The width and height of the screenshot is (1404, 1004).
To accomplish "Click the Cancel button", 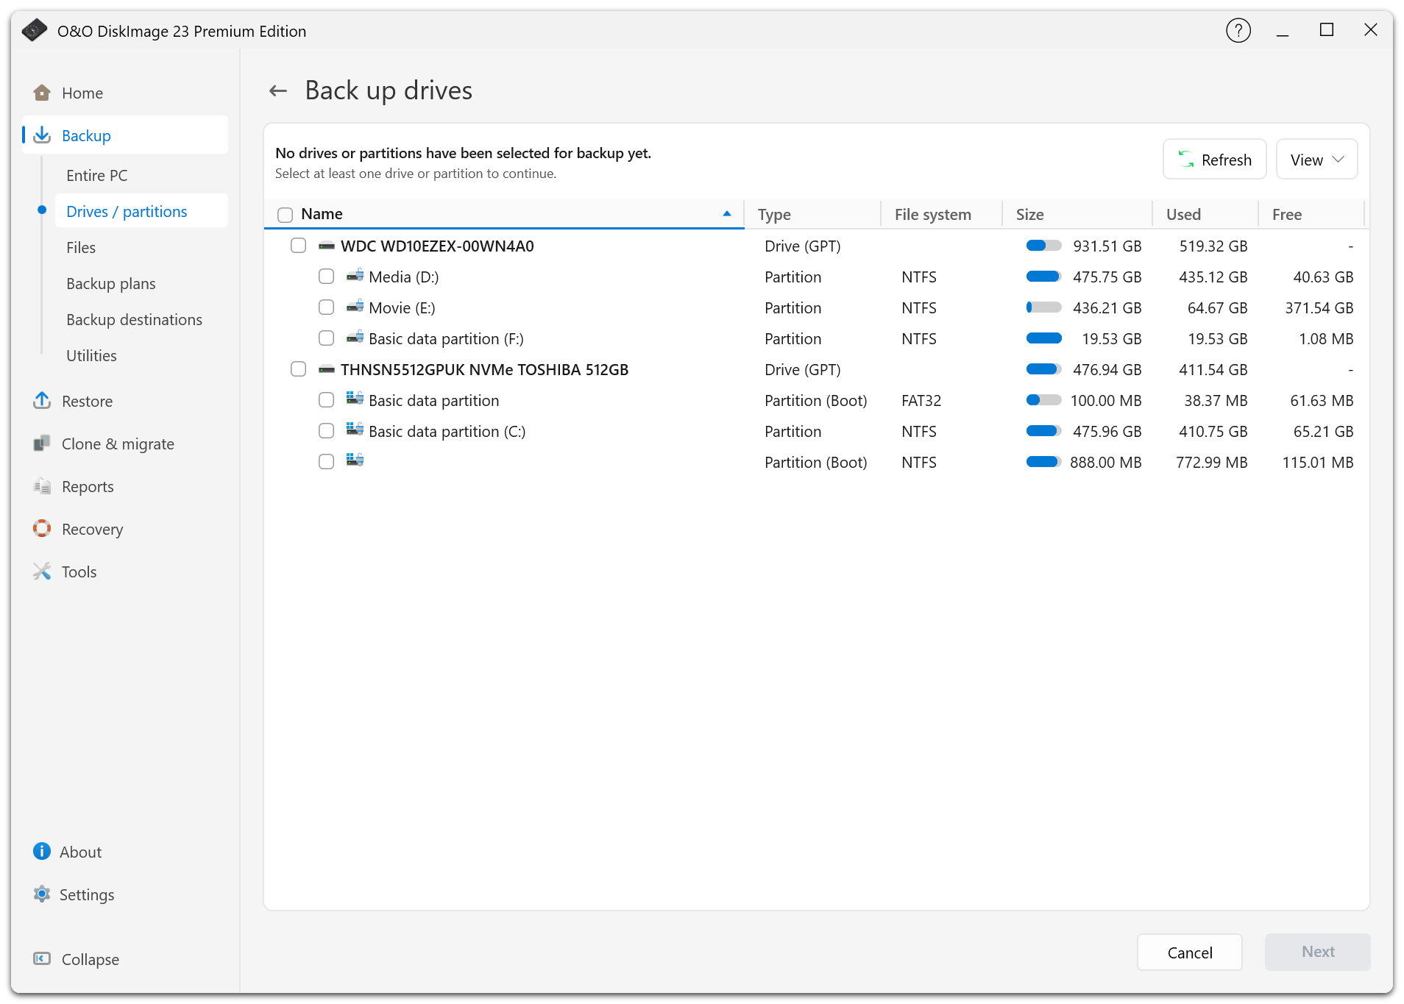I will click(x=1189, y=953).
